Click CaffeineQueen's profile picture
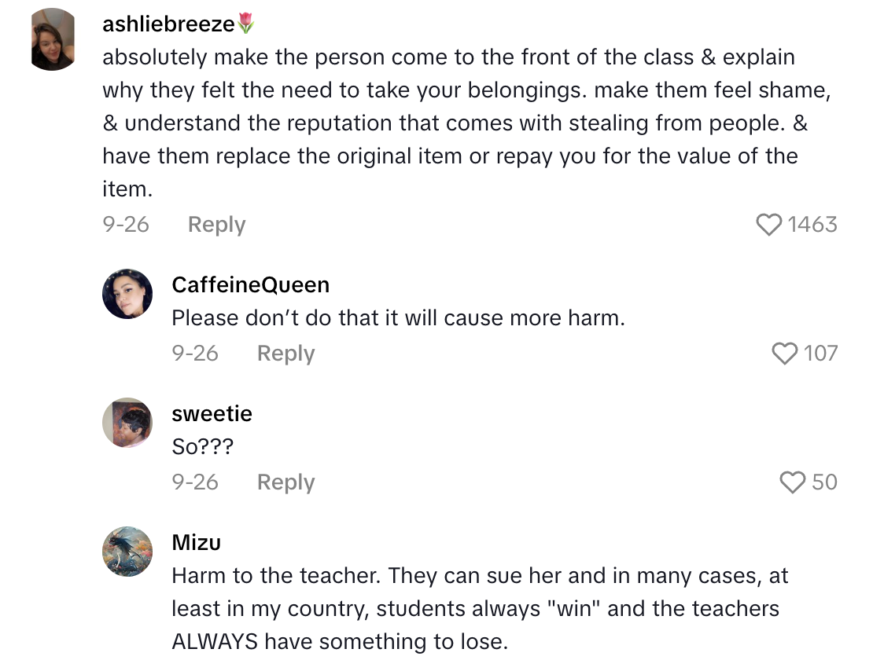This screenshot has height=660, width=873. click(x=128, y=292)
